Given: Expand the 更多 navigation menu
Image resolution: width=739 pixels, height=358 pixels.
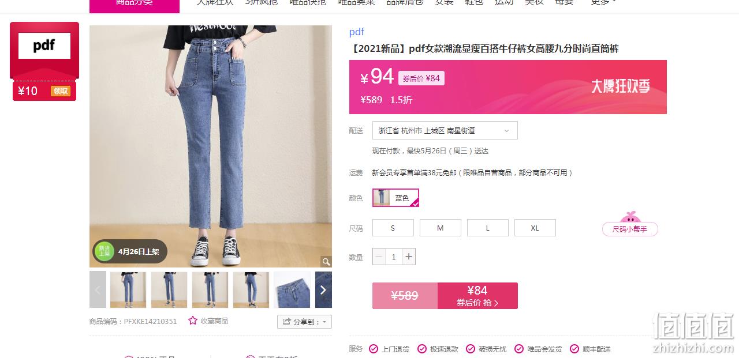Looking at the screenshot, I should (x=603, y=2).
